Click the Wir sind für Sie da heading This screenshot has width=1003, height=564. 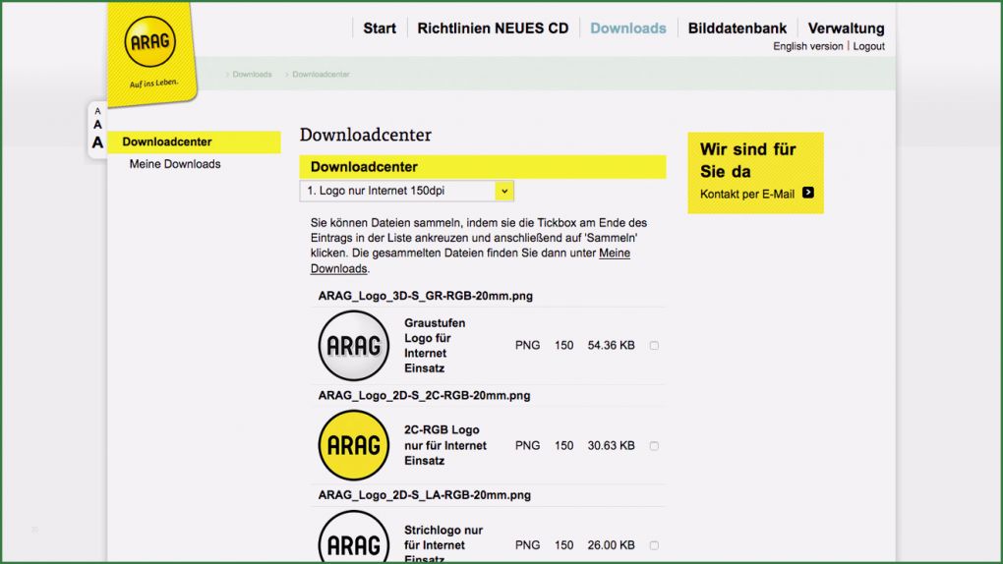point(747,160)
